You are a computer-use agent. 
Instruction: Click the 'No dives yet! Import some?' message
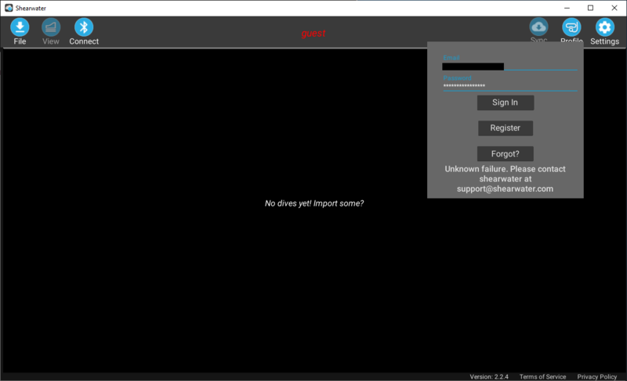click(x=313, y=203)
